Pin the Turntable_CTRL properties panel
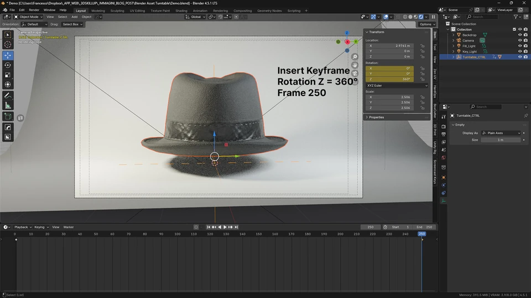This screenshot has width=531, height=298. click(525, 115)
